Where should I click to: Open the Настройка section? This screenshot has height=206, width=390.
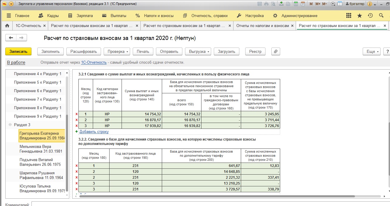pos(250,16)
